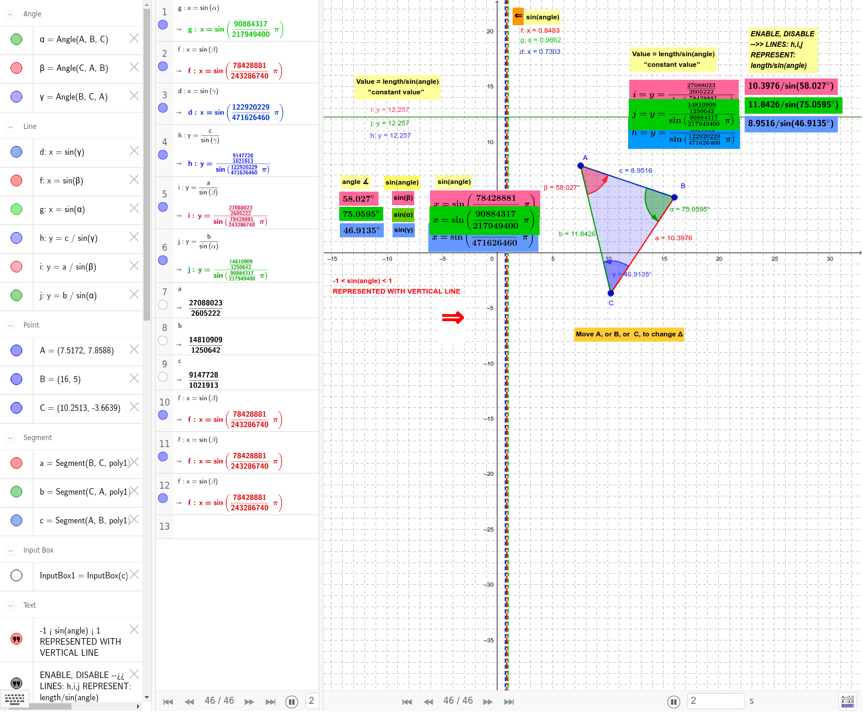This screenshot has height=712, width=863.
Task: Select the 'angle ∡' yellow header label
Action: pos(355,182)
